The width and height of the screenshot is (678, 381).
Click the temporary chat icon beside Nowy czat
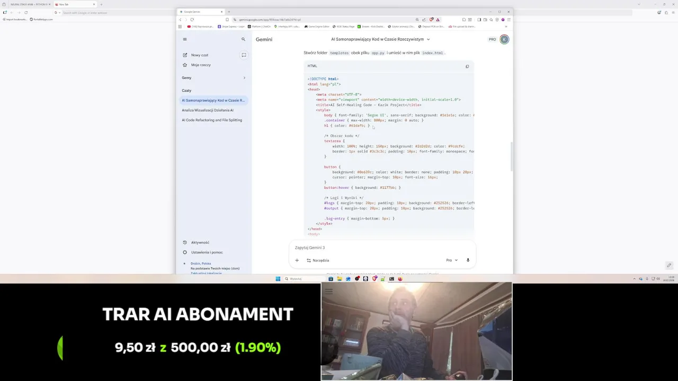pyautogui.click(x=244, y=55)
